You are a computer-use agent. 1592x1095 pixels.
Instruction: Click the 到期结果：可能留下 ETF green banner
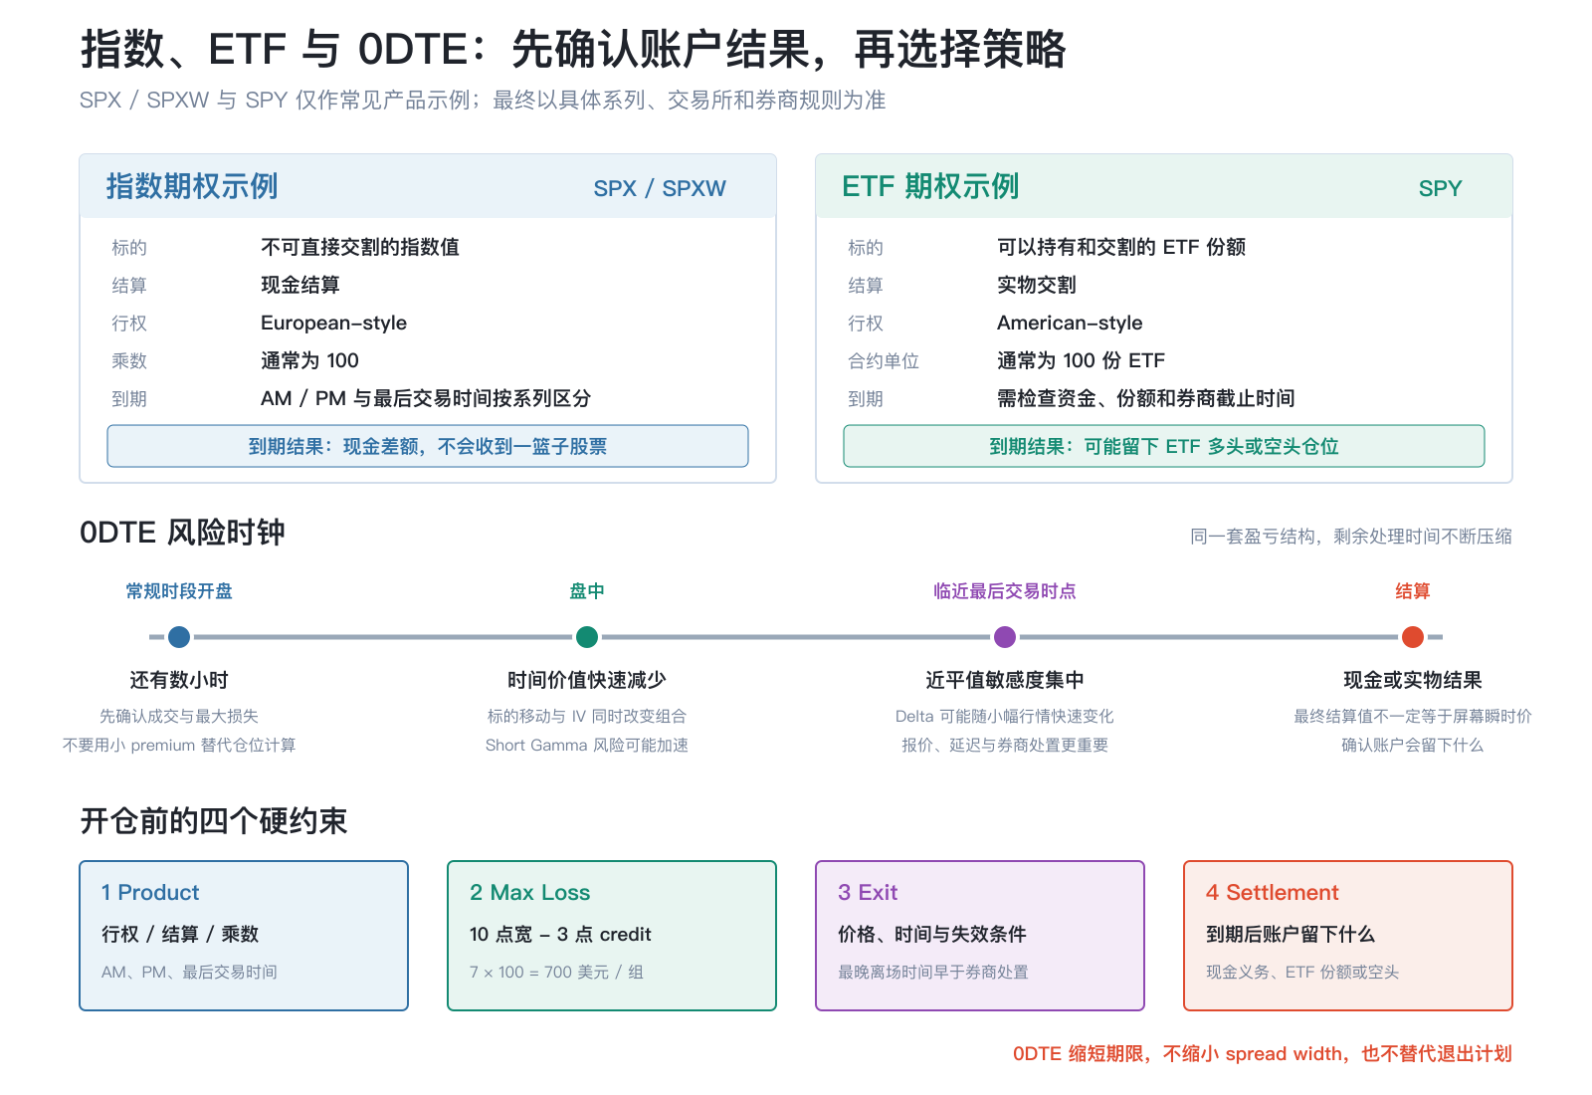click(1164, 446)
